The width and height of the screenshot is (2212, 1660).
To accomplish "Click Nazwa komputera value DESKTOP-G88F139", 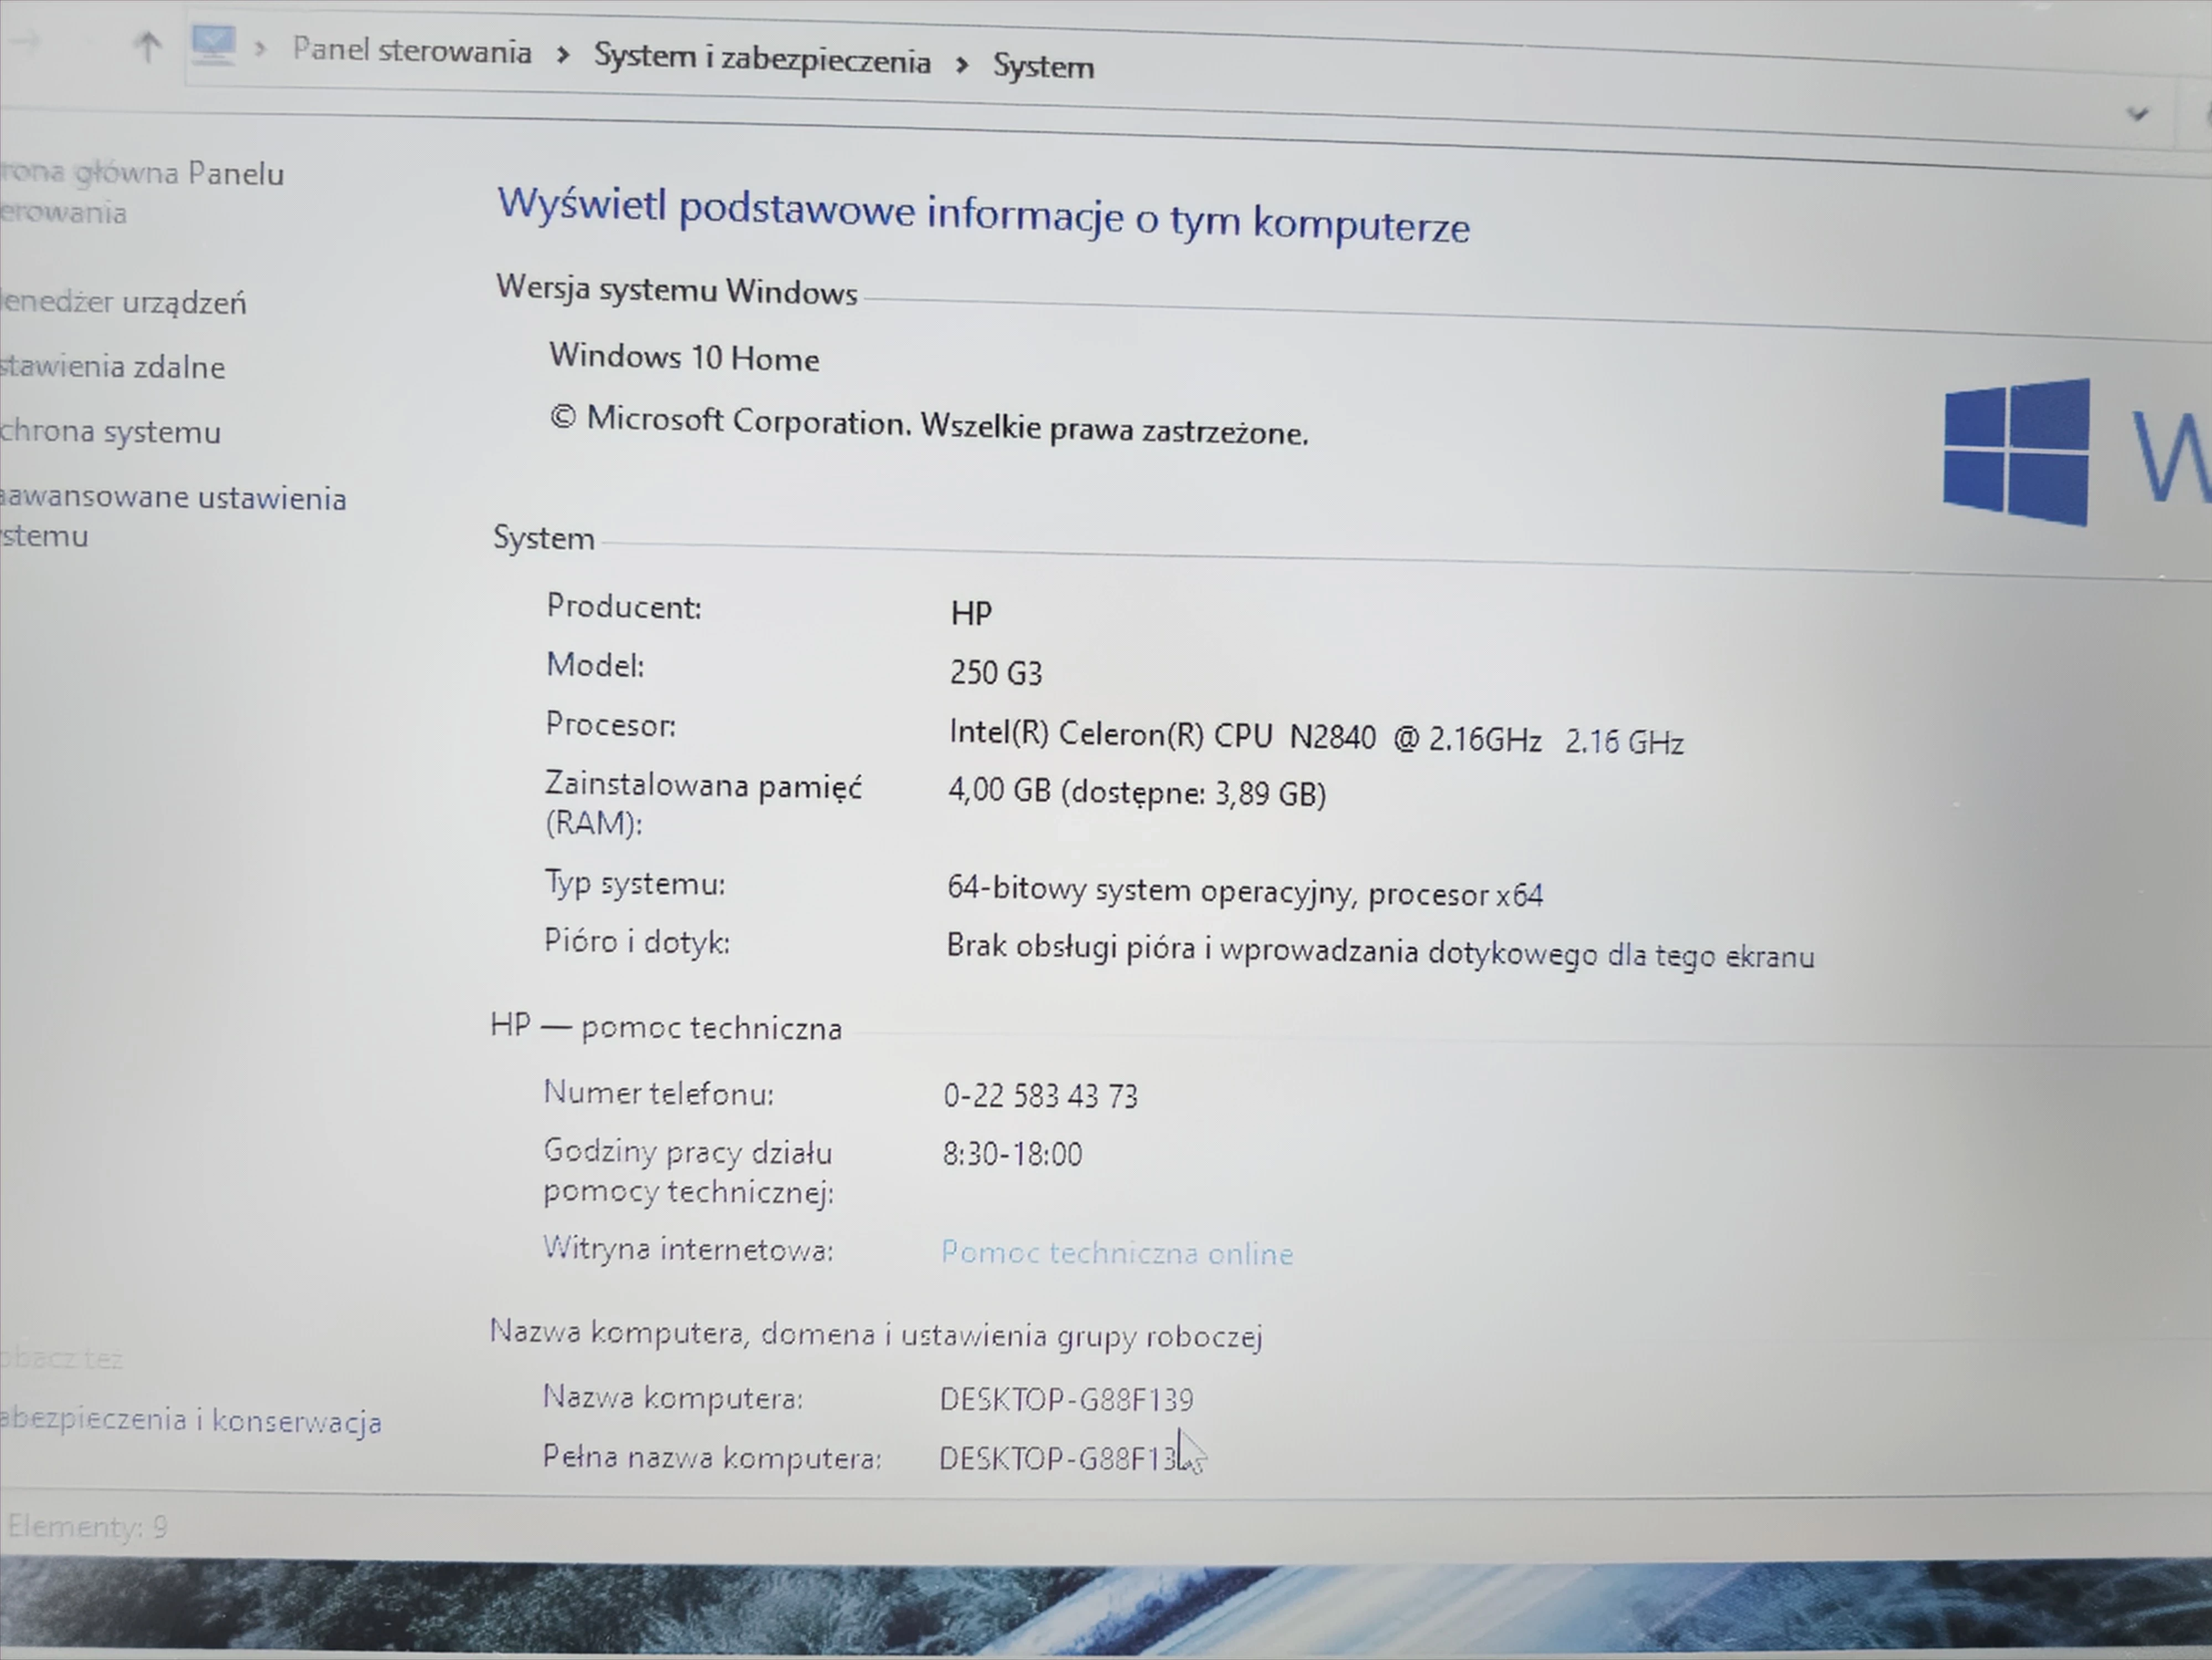I will (x=1067, y=1399).
